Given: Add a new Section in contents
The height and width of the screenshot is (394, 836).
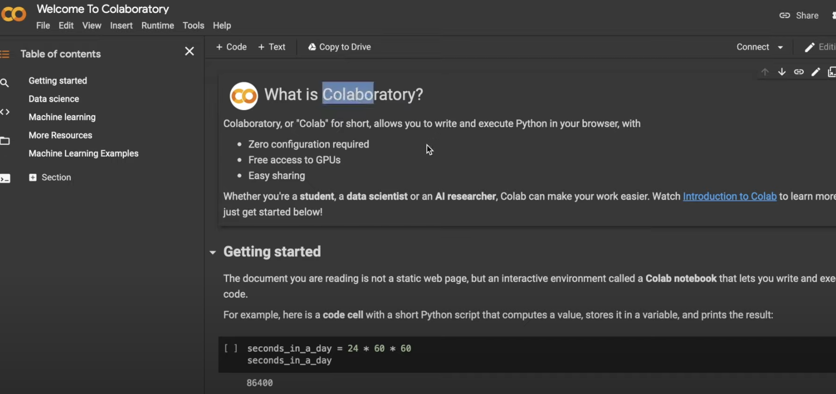Looking at the screenshot, I should pyautogui.click(x=50, y=177).
